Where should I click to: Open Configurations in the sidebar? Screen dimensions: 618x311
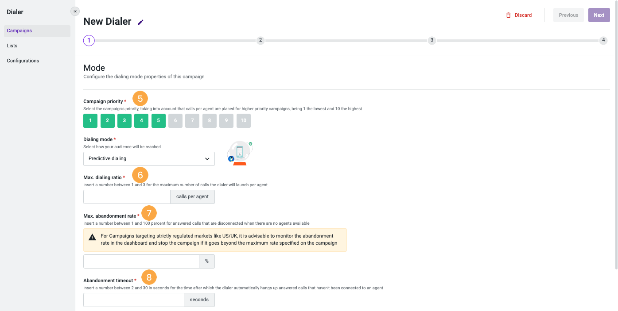tap(23, 61)
